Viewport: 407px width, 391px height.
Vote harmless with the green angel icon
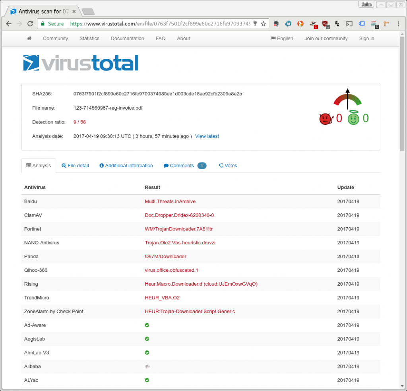click(x=353, y=118)
